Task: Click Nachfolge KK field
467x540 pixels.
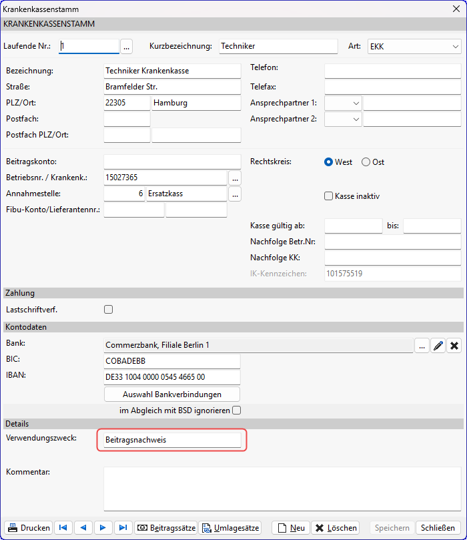Action: (x=393, y=258)
